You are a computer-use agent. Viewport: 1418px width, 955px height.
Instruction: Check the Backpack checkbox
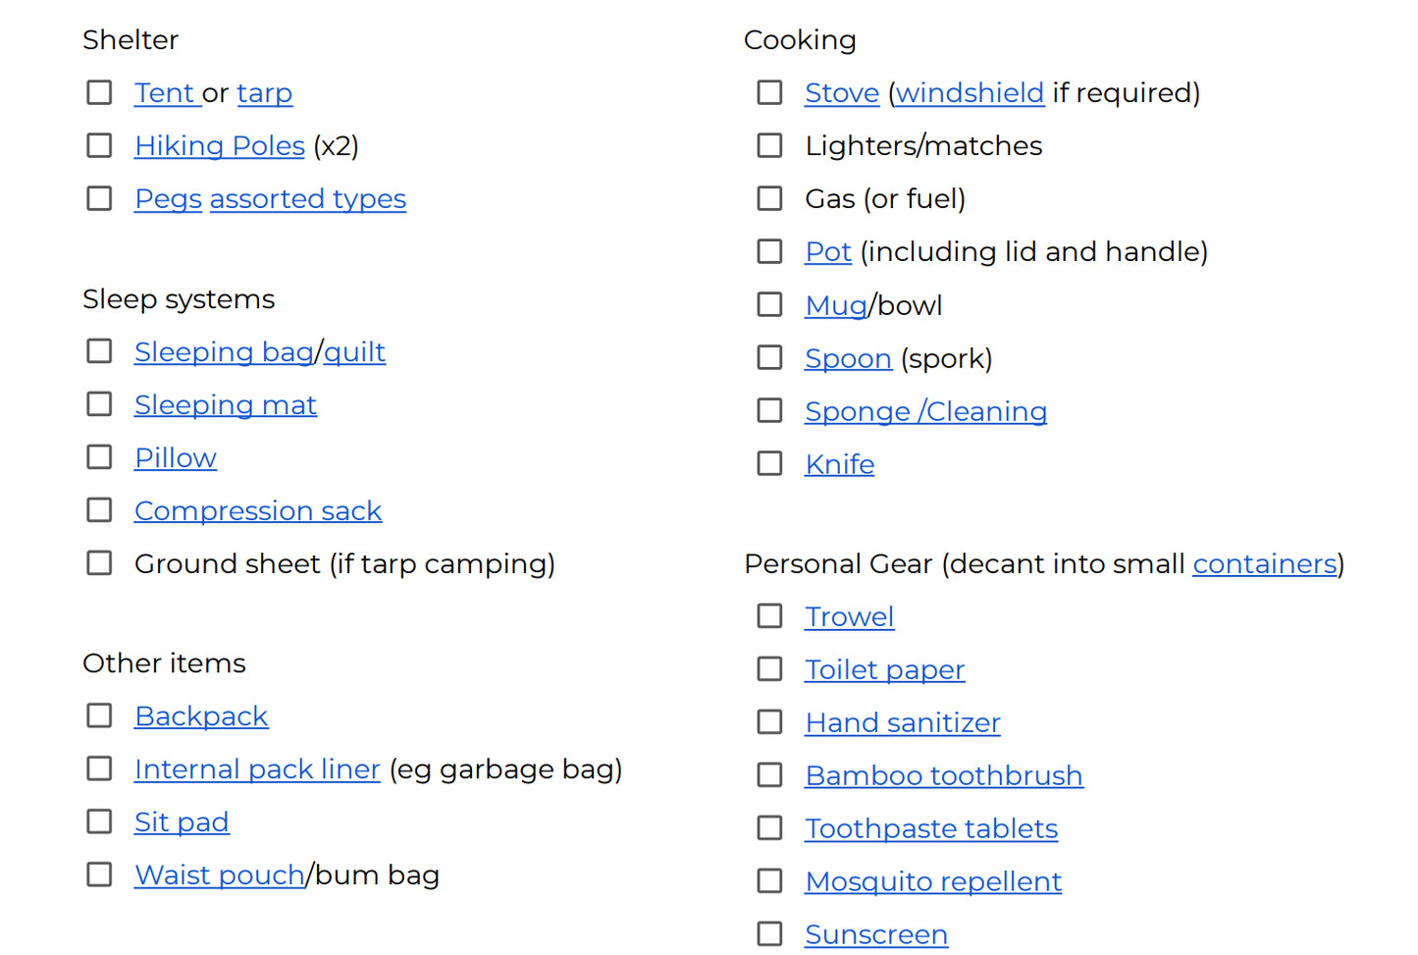coord(99,715)
